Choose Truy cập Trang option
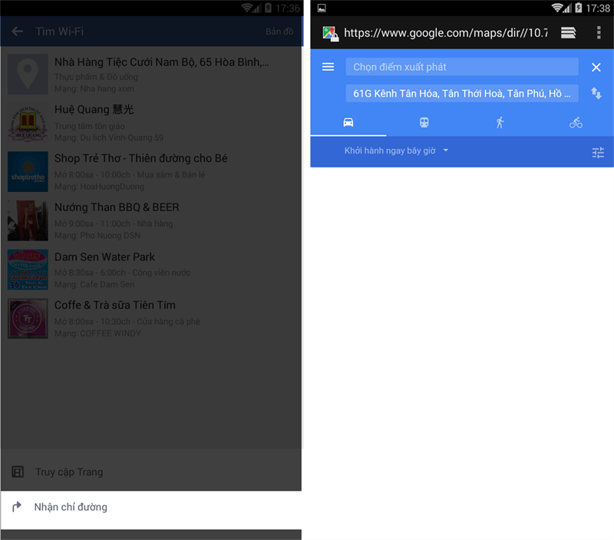This screenshot has height=540, width=614. point(151,472)
